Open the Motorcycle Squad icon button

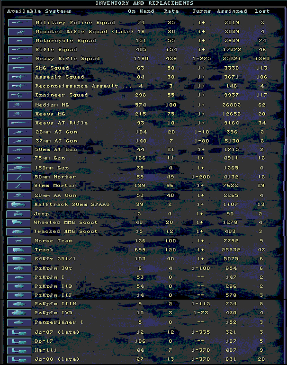pos(20,41)
